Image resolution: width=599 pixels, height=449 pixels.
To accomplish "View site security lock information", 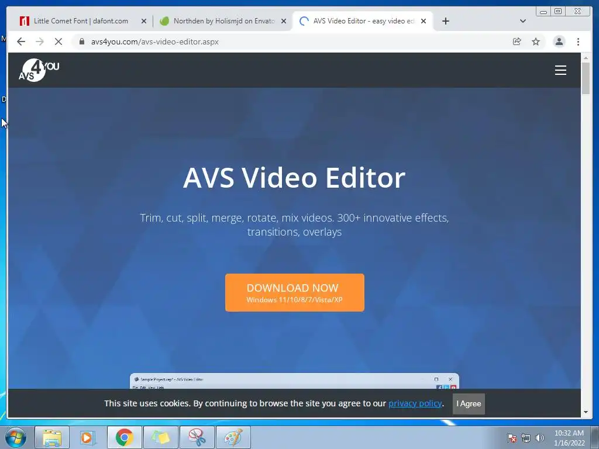I will pos(82,42).
